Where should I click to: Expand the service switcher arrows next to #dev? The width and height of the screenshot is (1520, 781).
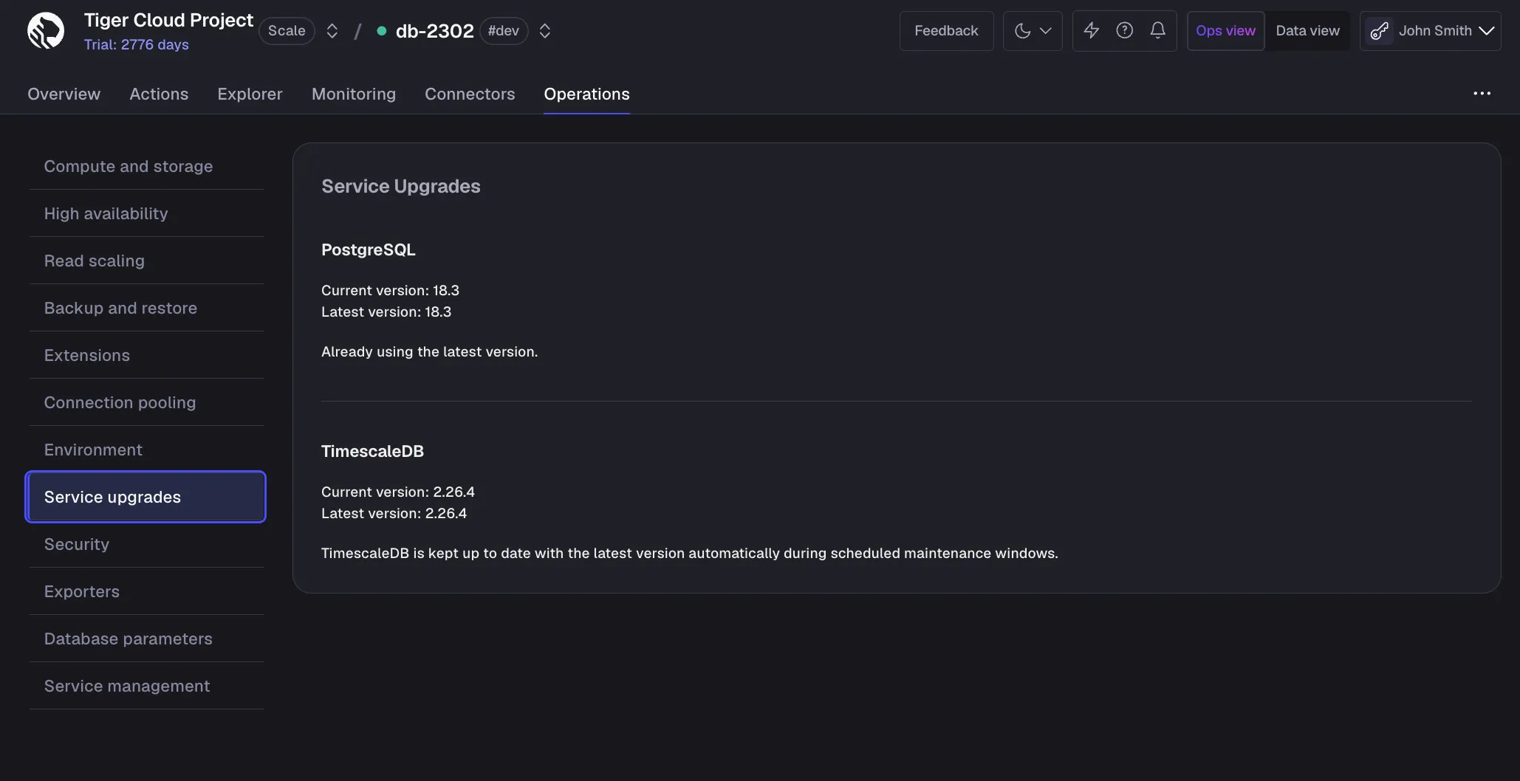tap(545, 31)
